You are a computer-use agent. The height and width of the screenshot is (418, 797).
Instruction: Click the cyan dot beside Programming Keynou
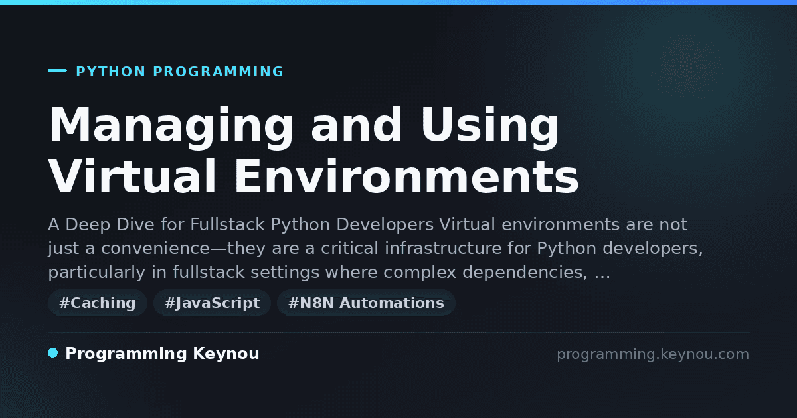click(53, 353)
